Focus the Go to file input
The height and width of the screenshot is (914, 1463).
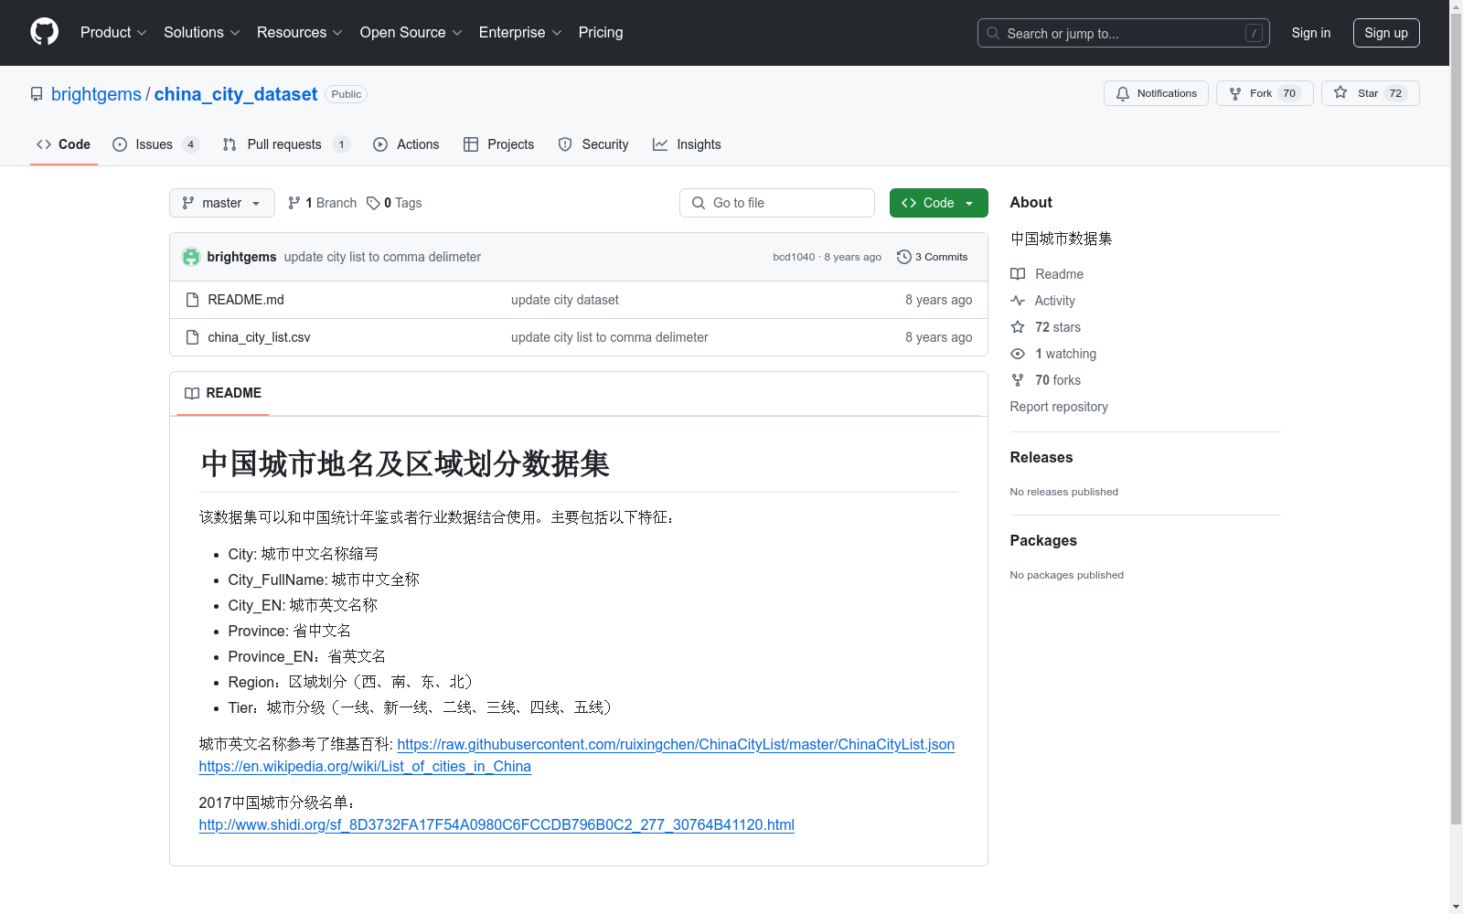coord(777,203)
